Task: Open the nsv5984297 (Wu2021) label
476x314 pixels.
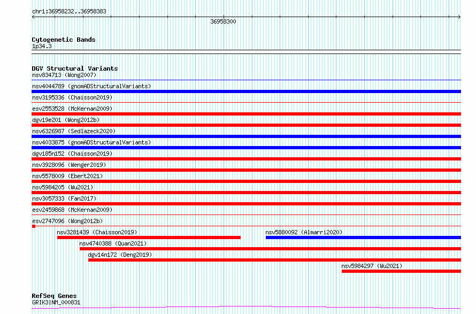Action: [372, 266]
